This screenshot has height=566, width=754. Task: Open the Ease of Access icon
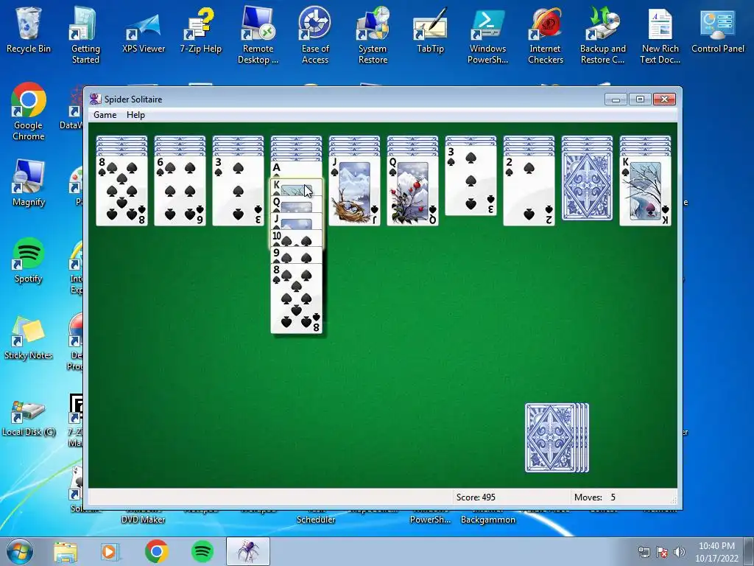click(315, 35)
